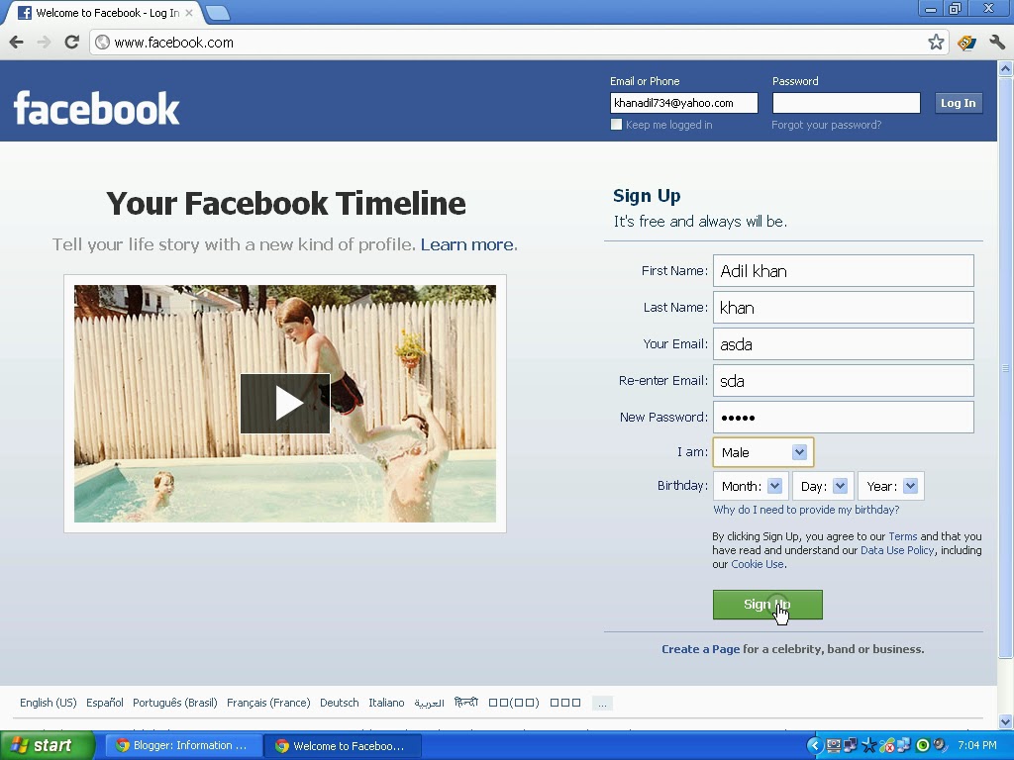Open the birthday Month dropdown
The height and width of the screenshot is (760, 1014).
(x=751, y=486)
